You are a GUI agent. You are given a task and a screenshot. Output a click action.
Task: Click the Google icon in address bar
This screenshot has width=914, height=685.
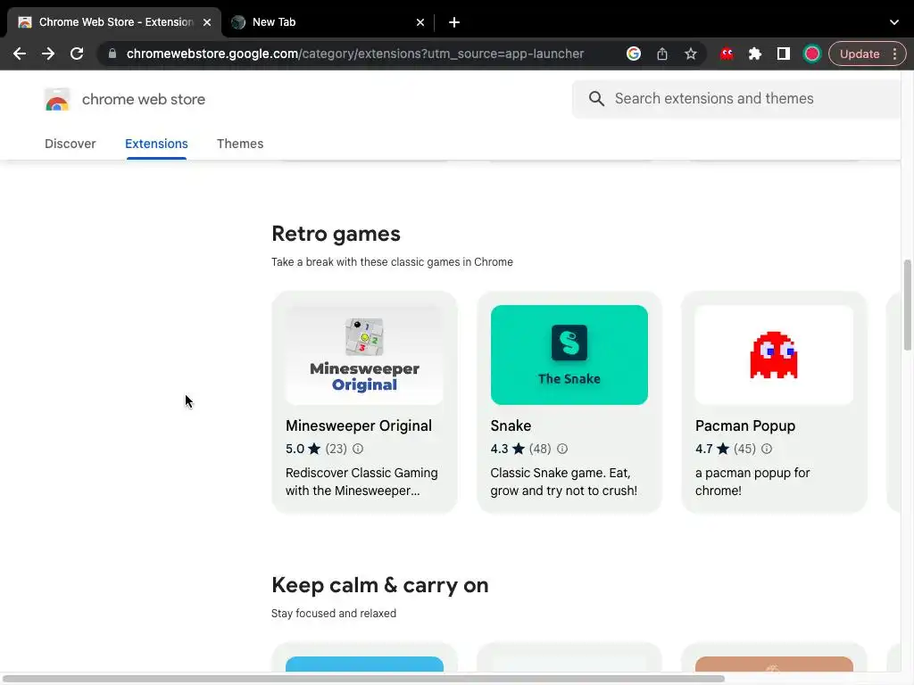pos(634,54)
